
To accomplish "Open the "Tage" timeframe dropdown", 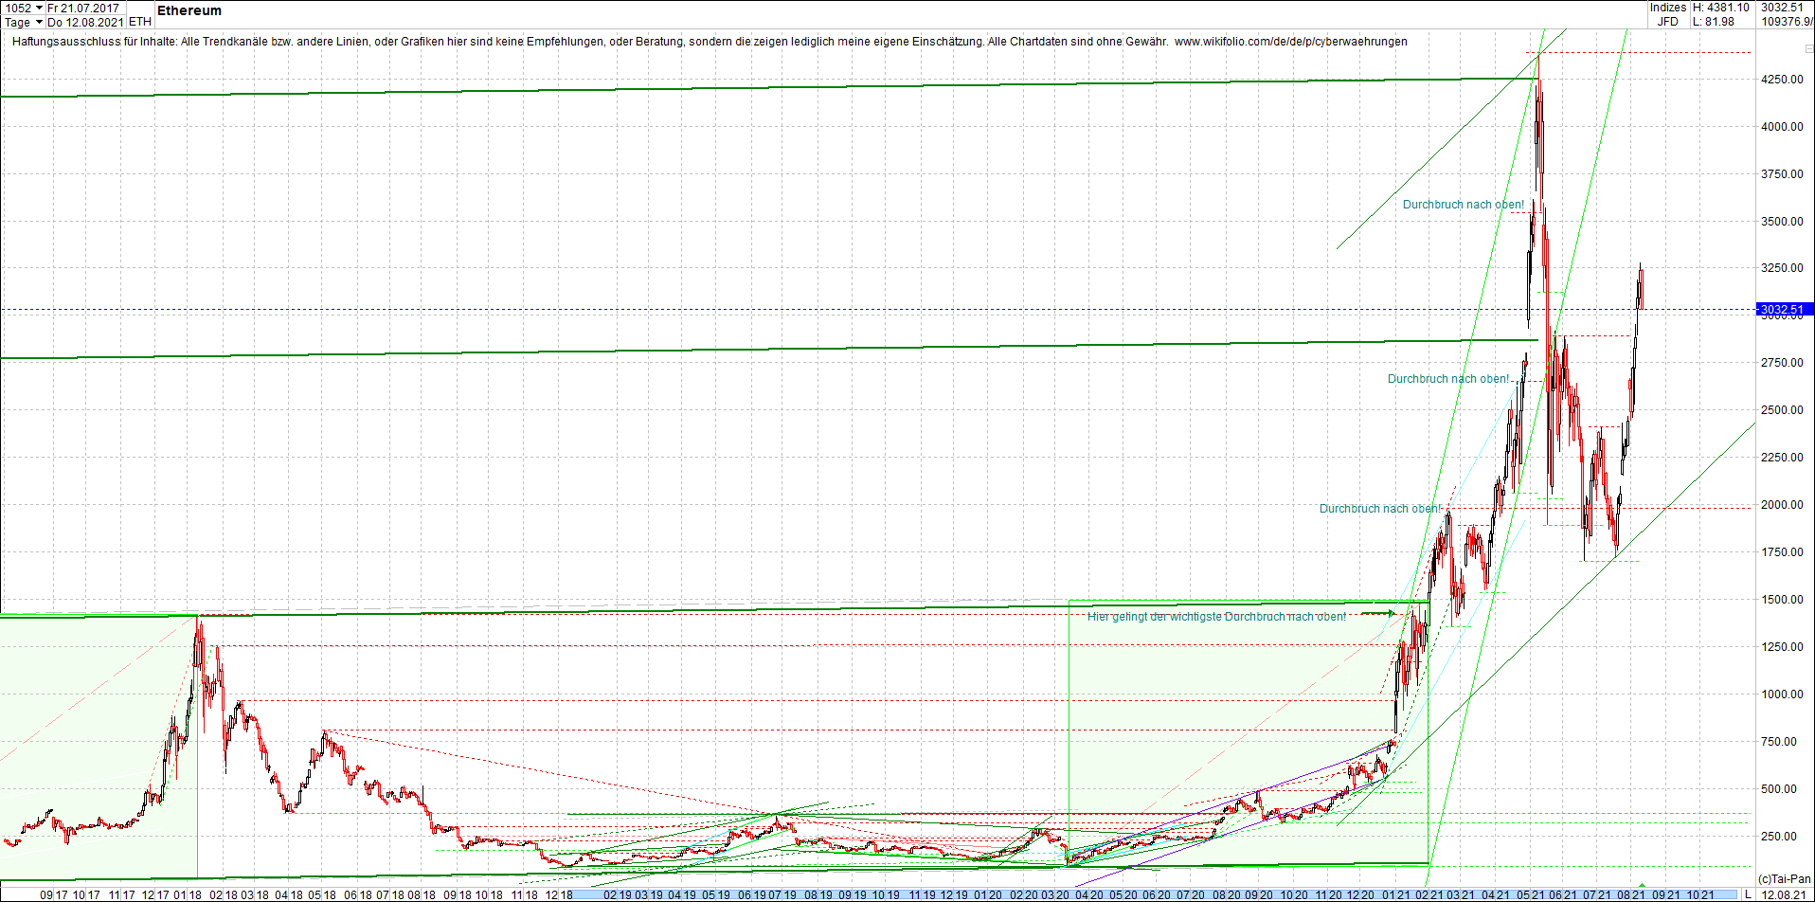I will 17,22.
